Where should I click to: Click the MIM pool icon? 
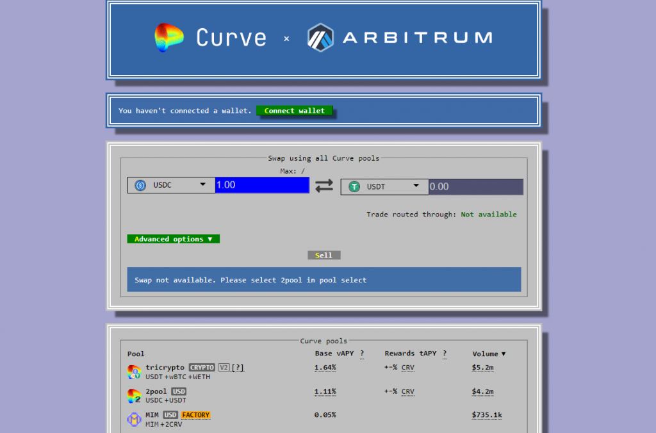click(x=134, y=419)
